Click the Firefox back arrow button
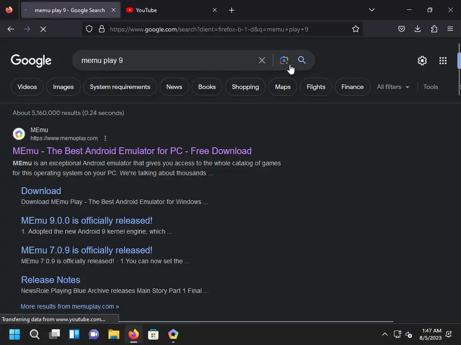This screenshot has width=461, height=345. pyautogui.click(x=11, y=29)
